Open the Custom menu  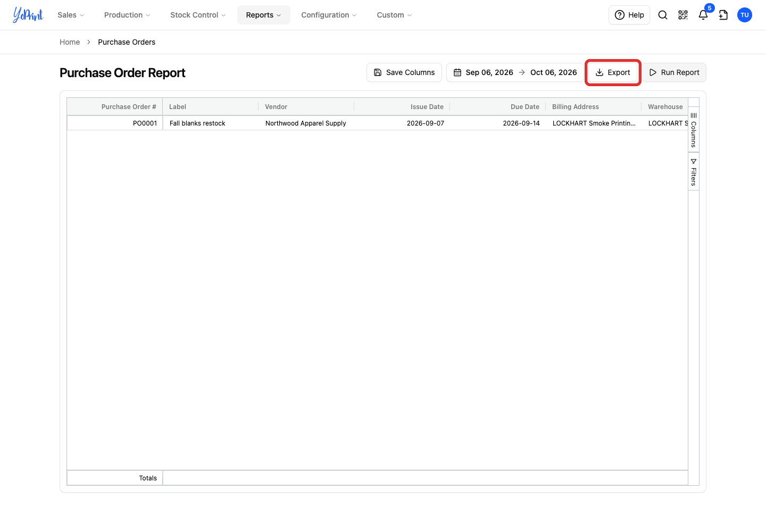[394, 15]
